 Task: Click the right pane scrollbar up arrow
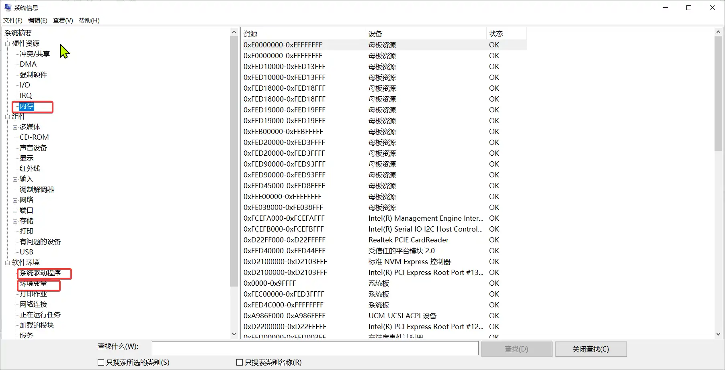pyautogui.click(x=718, y=32)
